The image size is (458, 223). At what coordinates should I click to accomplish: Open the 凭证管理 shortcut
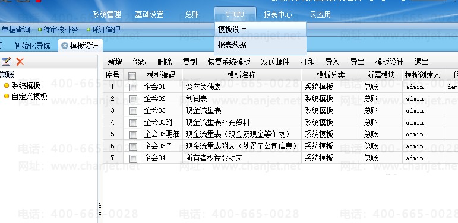pyautogui.click(x=106, y=30)
